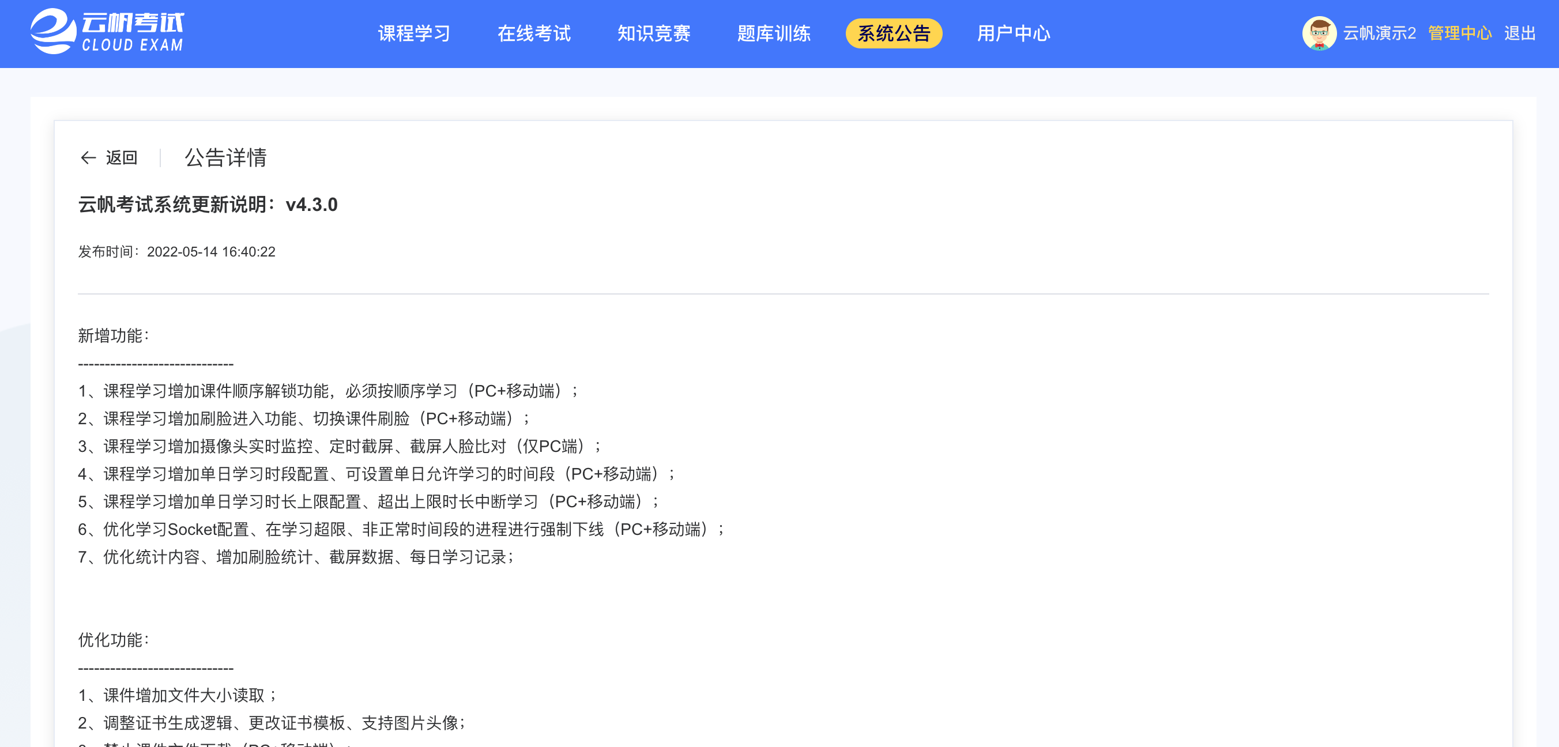Screen dimensions: 1559x747
Task: Click item 5 about 单日学习时长上限配置
Action: coord(368,502)
